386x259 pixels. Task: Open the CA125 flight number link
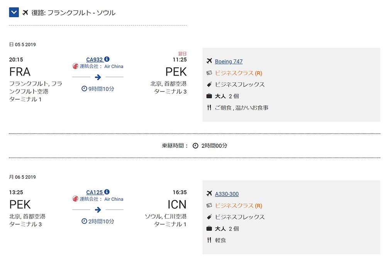(94, 192)
